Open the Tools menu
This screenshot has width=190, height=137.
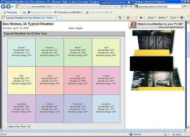pos(174,17)
